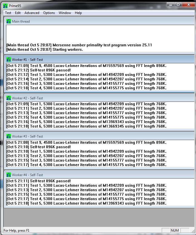Viewport: 196px width, 235px height.
Task: Click Worker #4 Test 5 M13969343 line
Action: coord(86,203)
